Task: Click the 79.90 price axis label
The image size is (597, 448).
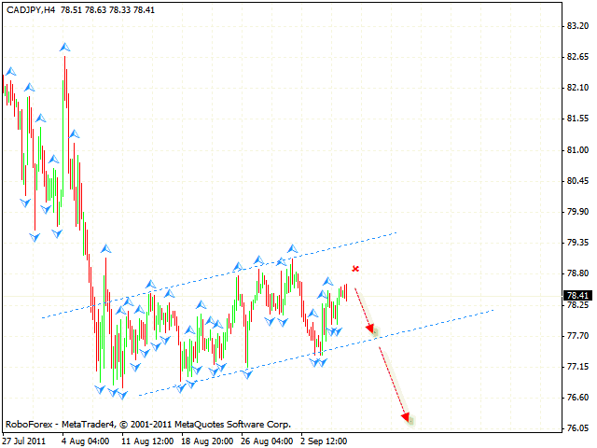Action: [x=577, y=212]
